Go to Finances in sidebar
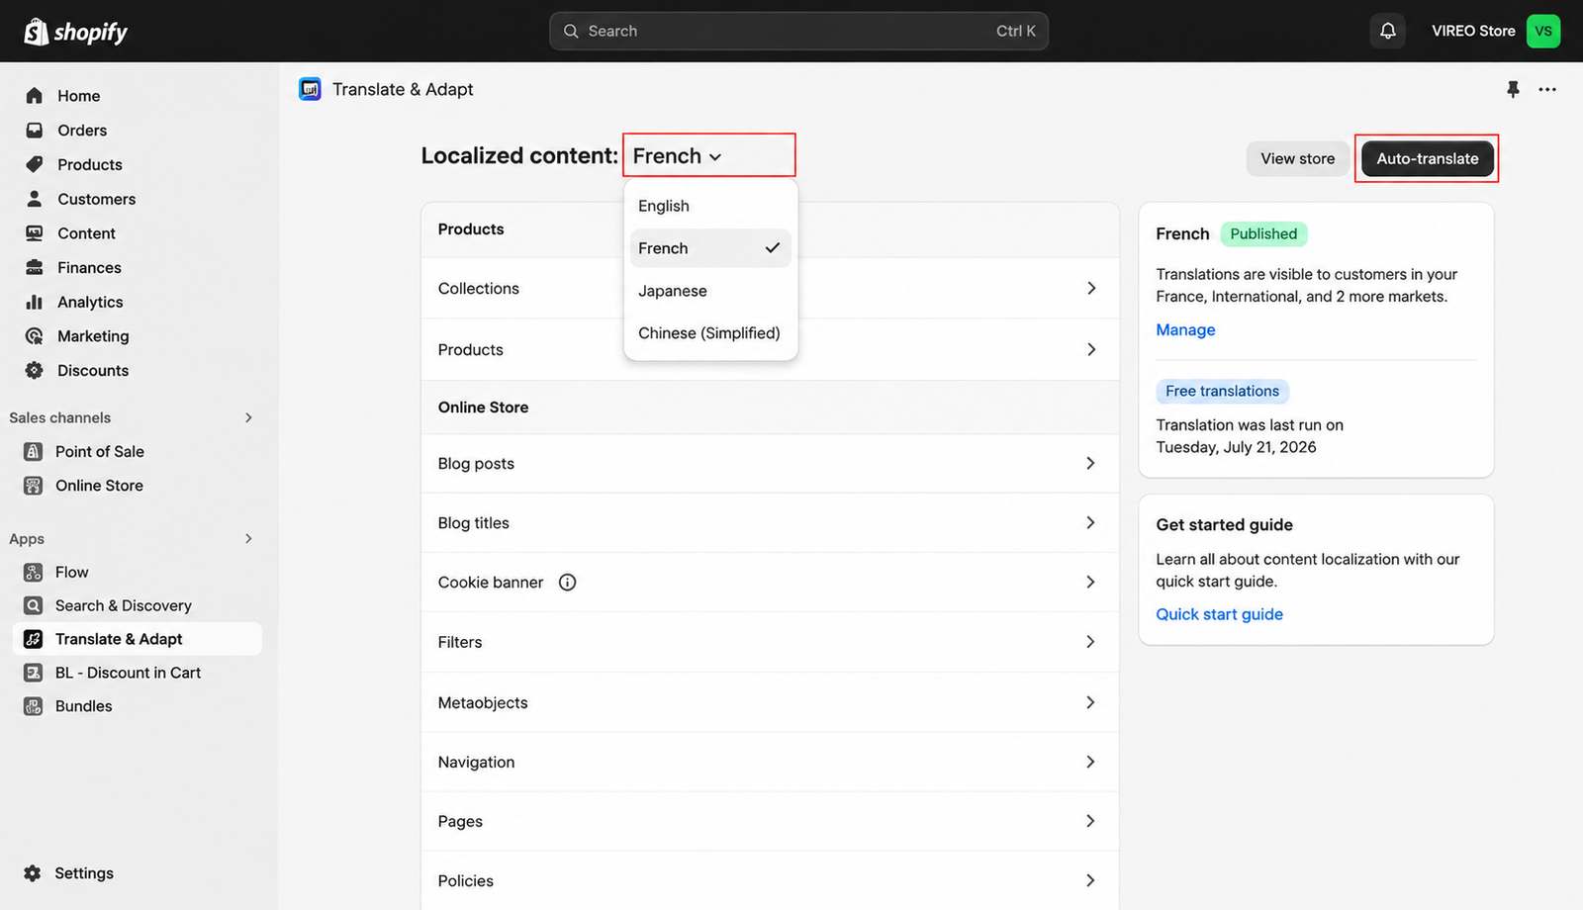Screen dimensions: 1583x910 89,267
